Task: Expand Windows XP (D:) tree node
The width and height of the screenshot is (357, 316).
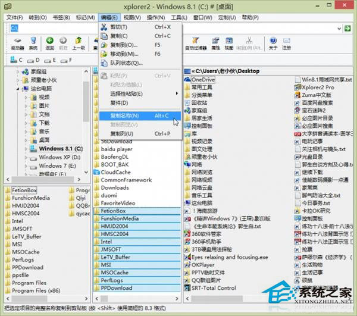Action: pos(26,157)
